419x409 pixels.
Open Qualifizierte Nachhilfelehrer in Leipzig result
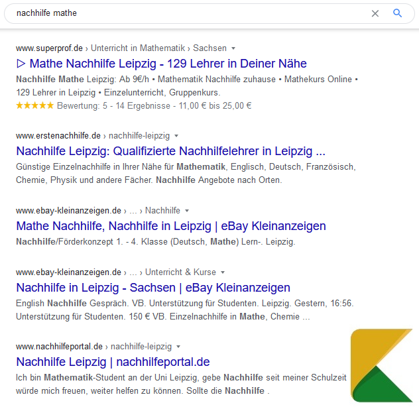tap(171, 151)
